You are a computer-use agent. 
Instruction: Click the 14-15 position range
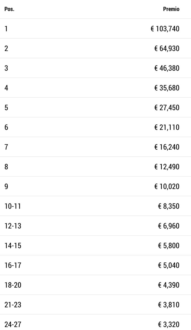[x=13, y=246]
